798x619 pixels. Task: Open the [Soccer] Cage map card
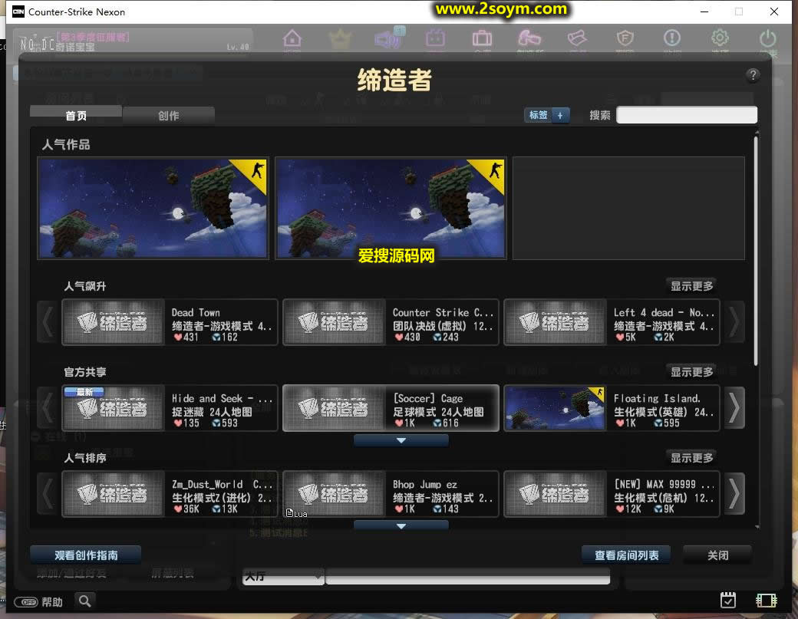(x=391, y=408)
